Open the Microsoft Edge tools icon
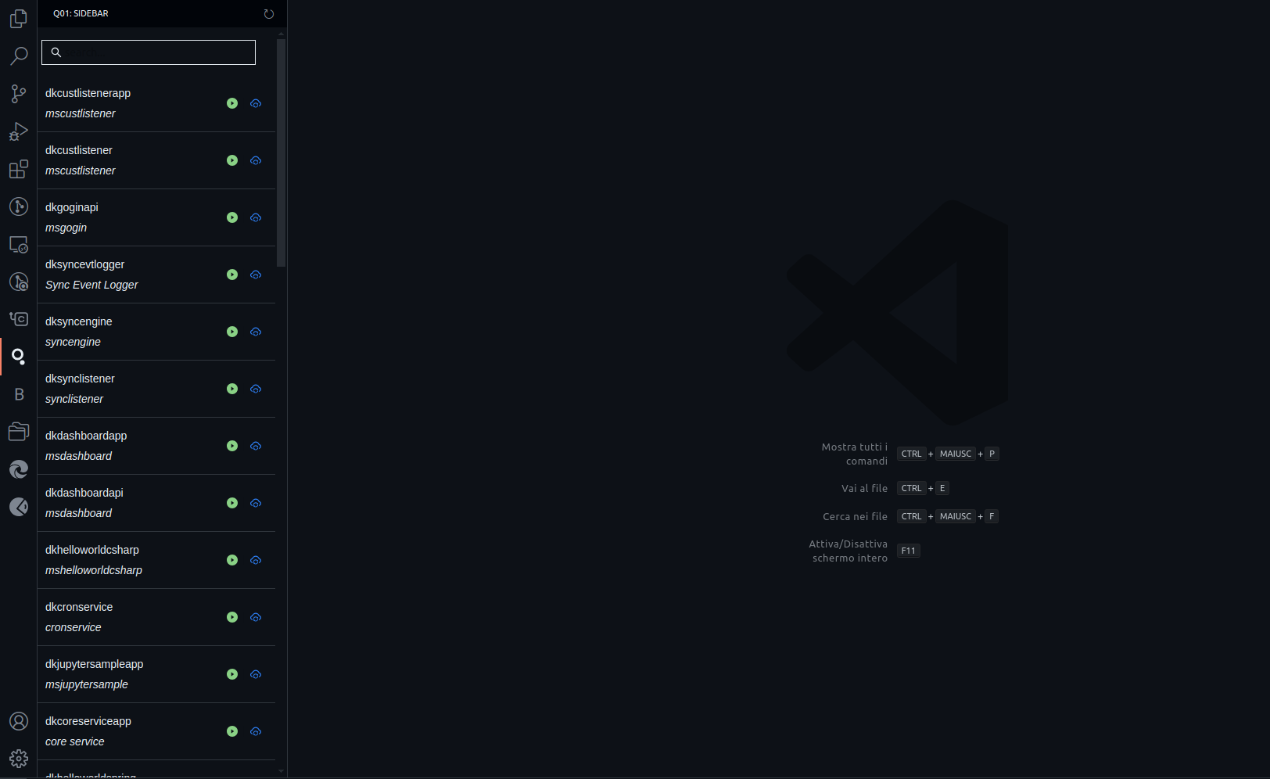 point(19,469)
